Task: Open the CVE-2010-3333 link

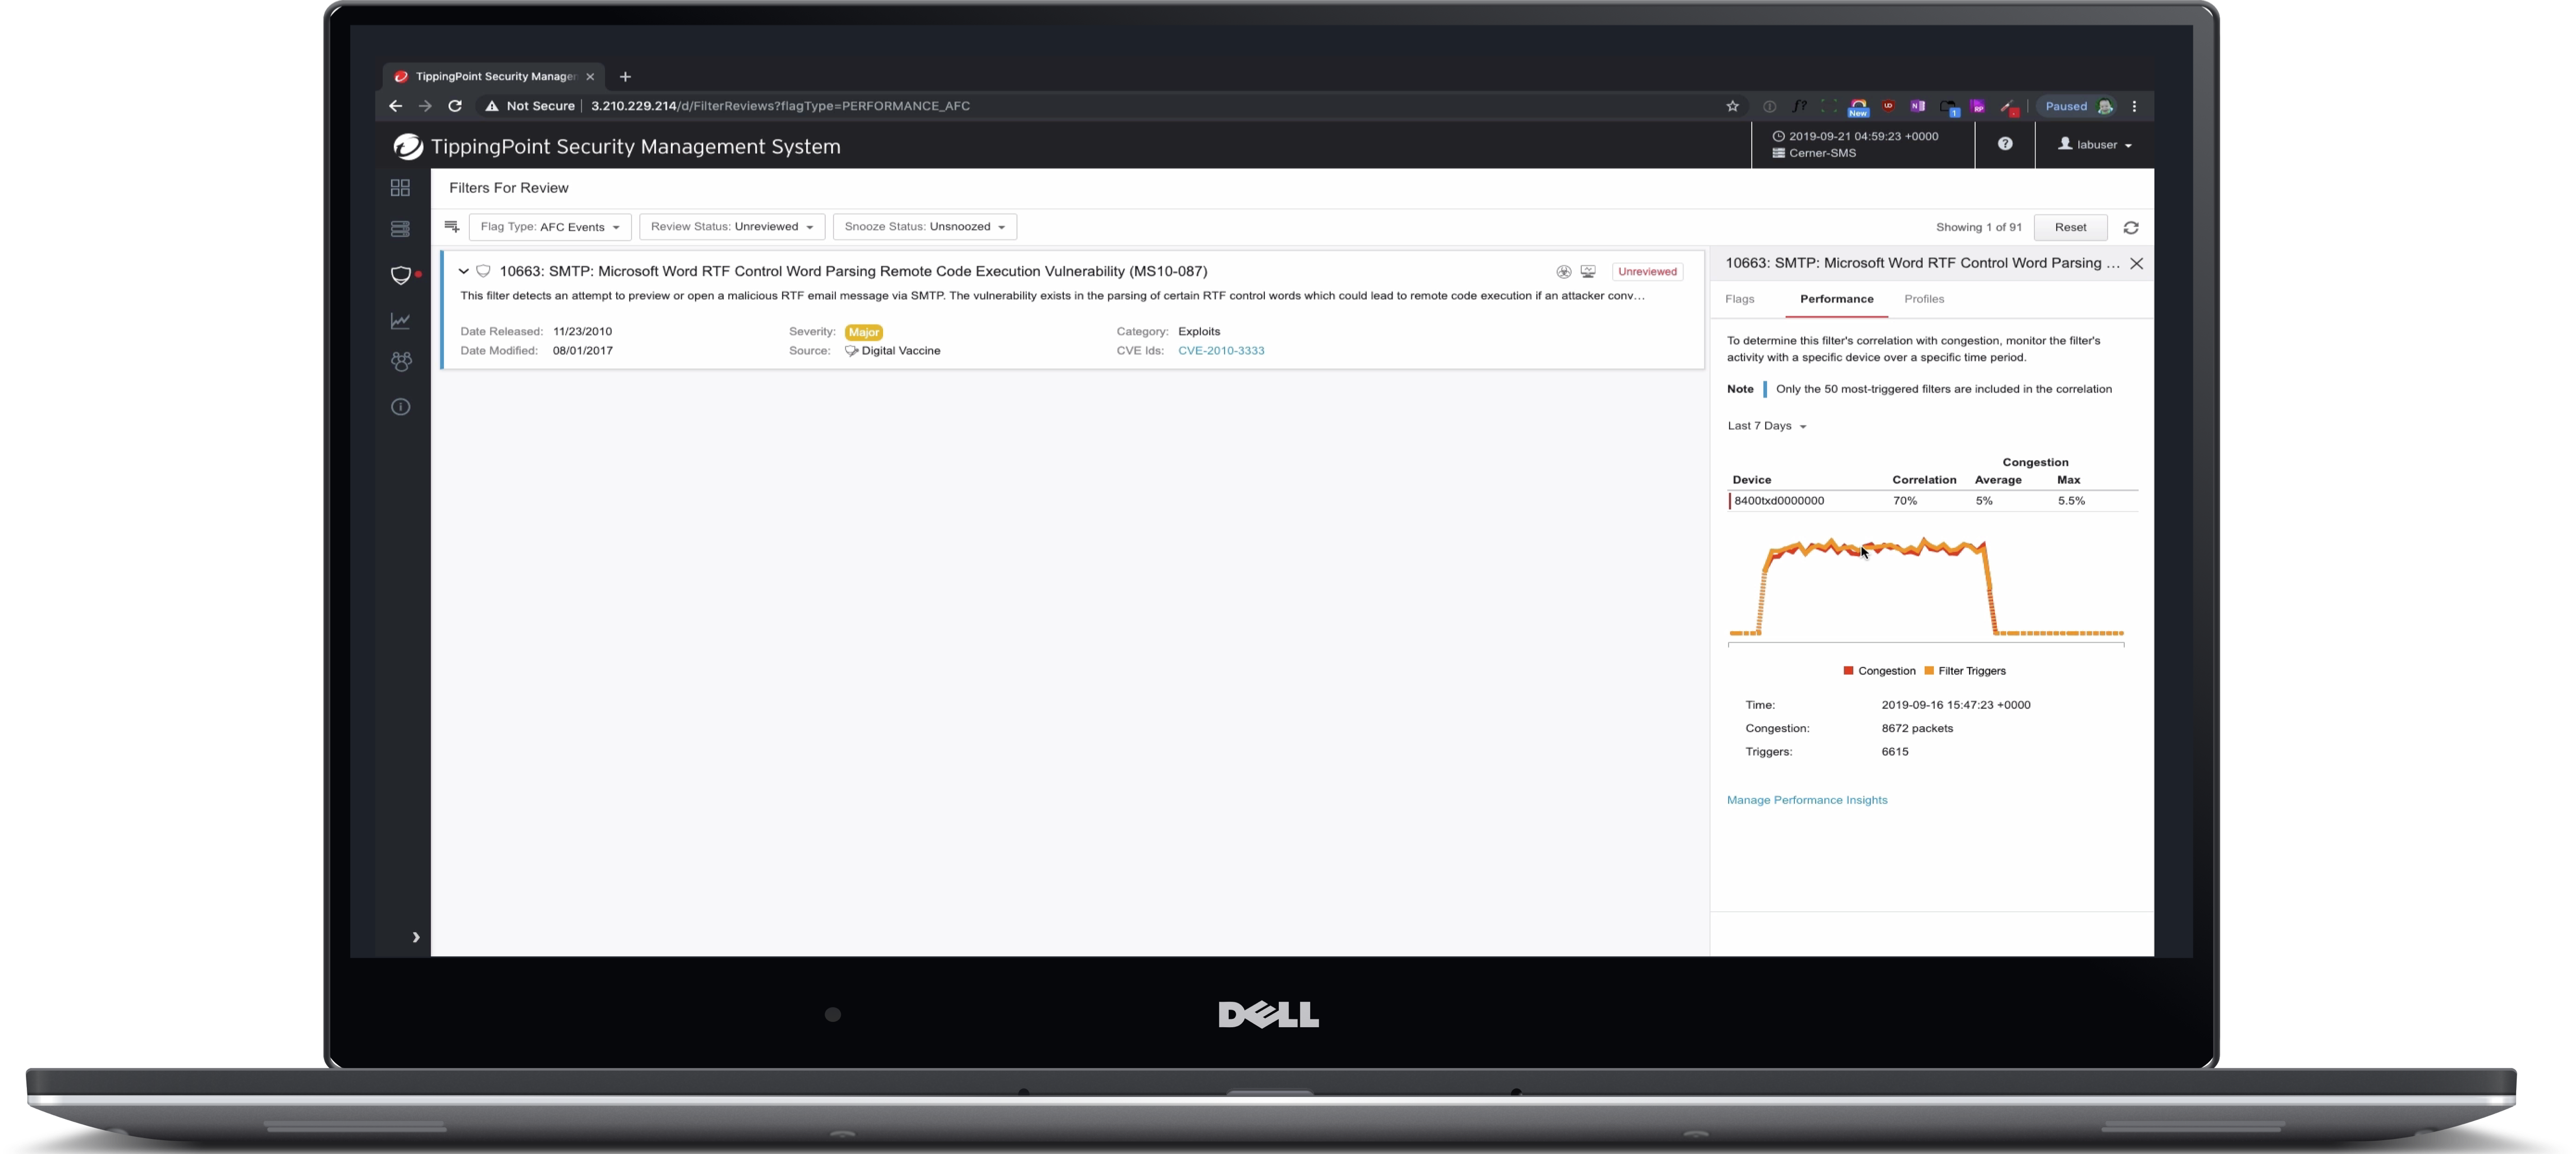Action: pos(1221,351)
